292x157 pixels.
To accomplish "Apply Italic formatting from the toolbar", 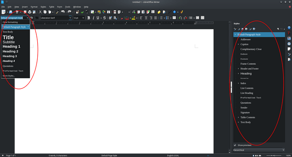I will [93, 18].
